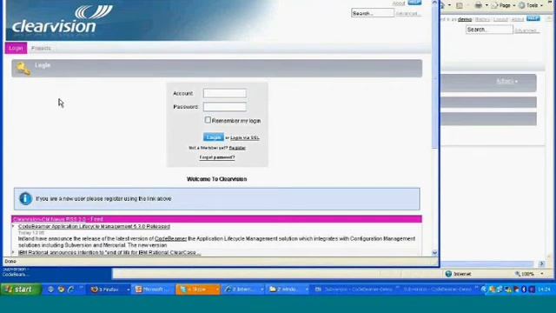Click the Search box in front window
This screenshot has width=556, height=313.
(373, 13)
